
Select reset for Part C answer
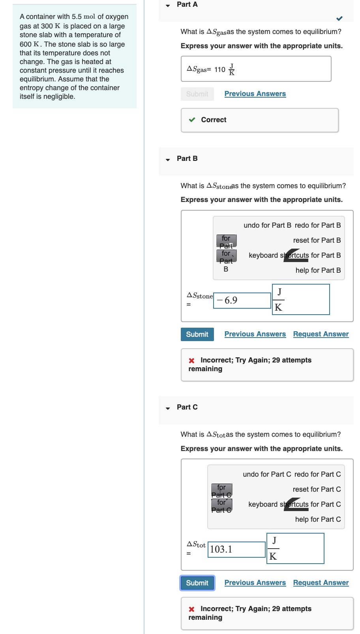(x=317, y=489)
